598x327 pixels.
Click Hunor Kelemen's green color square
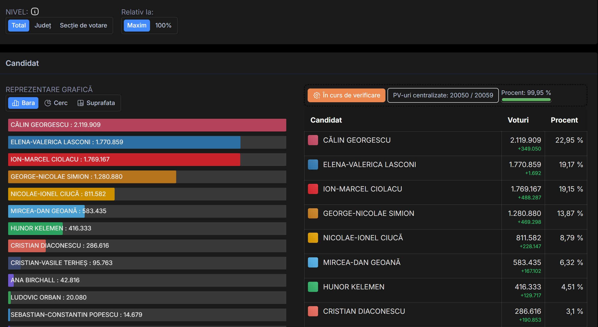(313, 287)
